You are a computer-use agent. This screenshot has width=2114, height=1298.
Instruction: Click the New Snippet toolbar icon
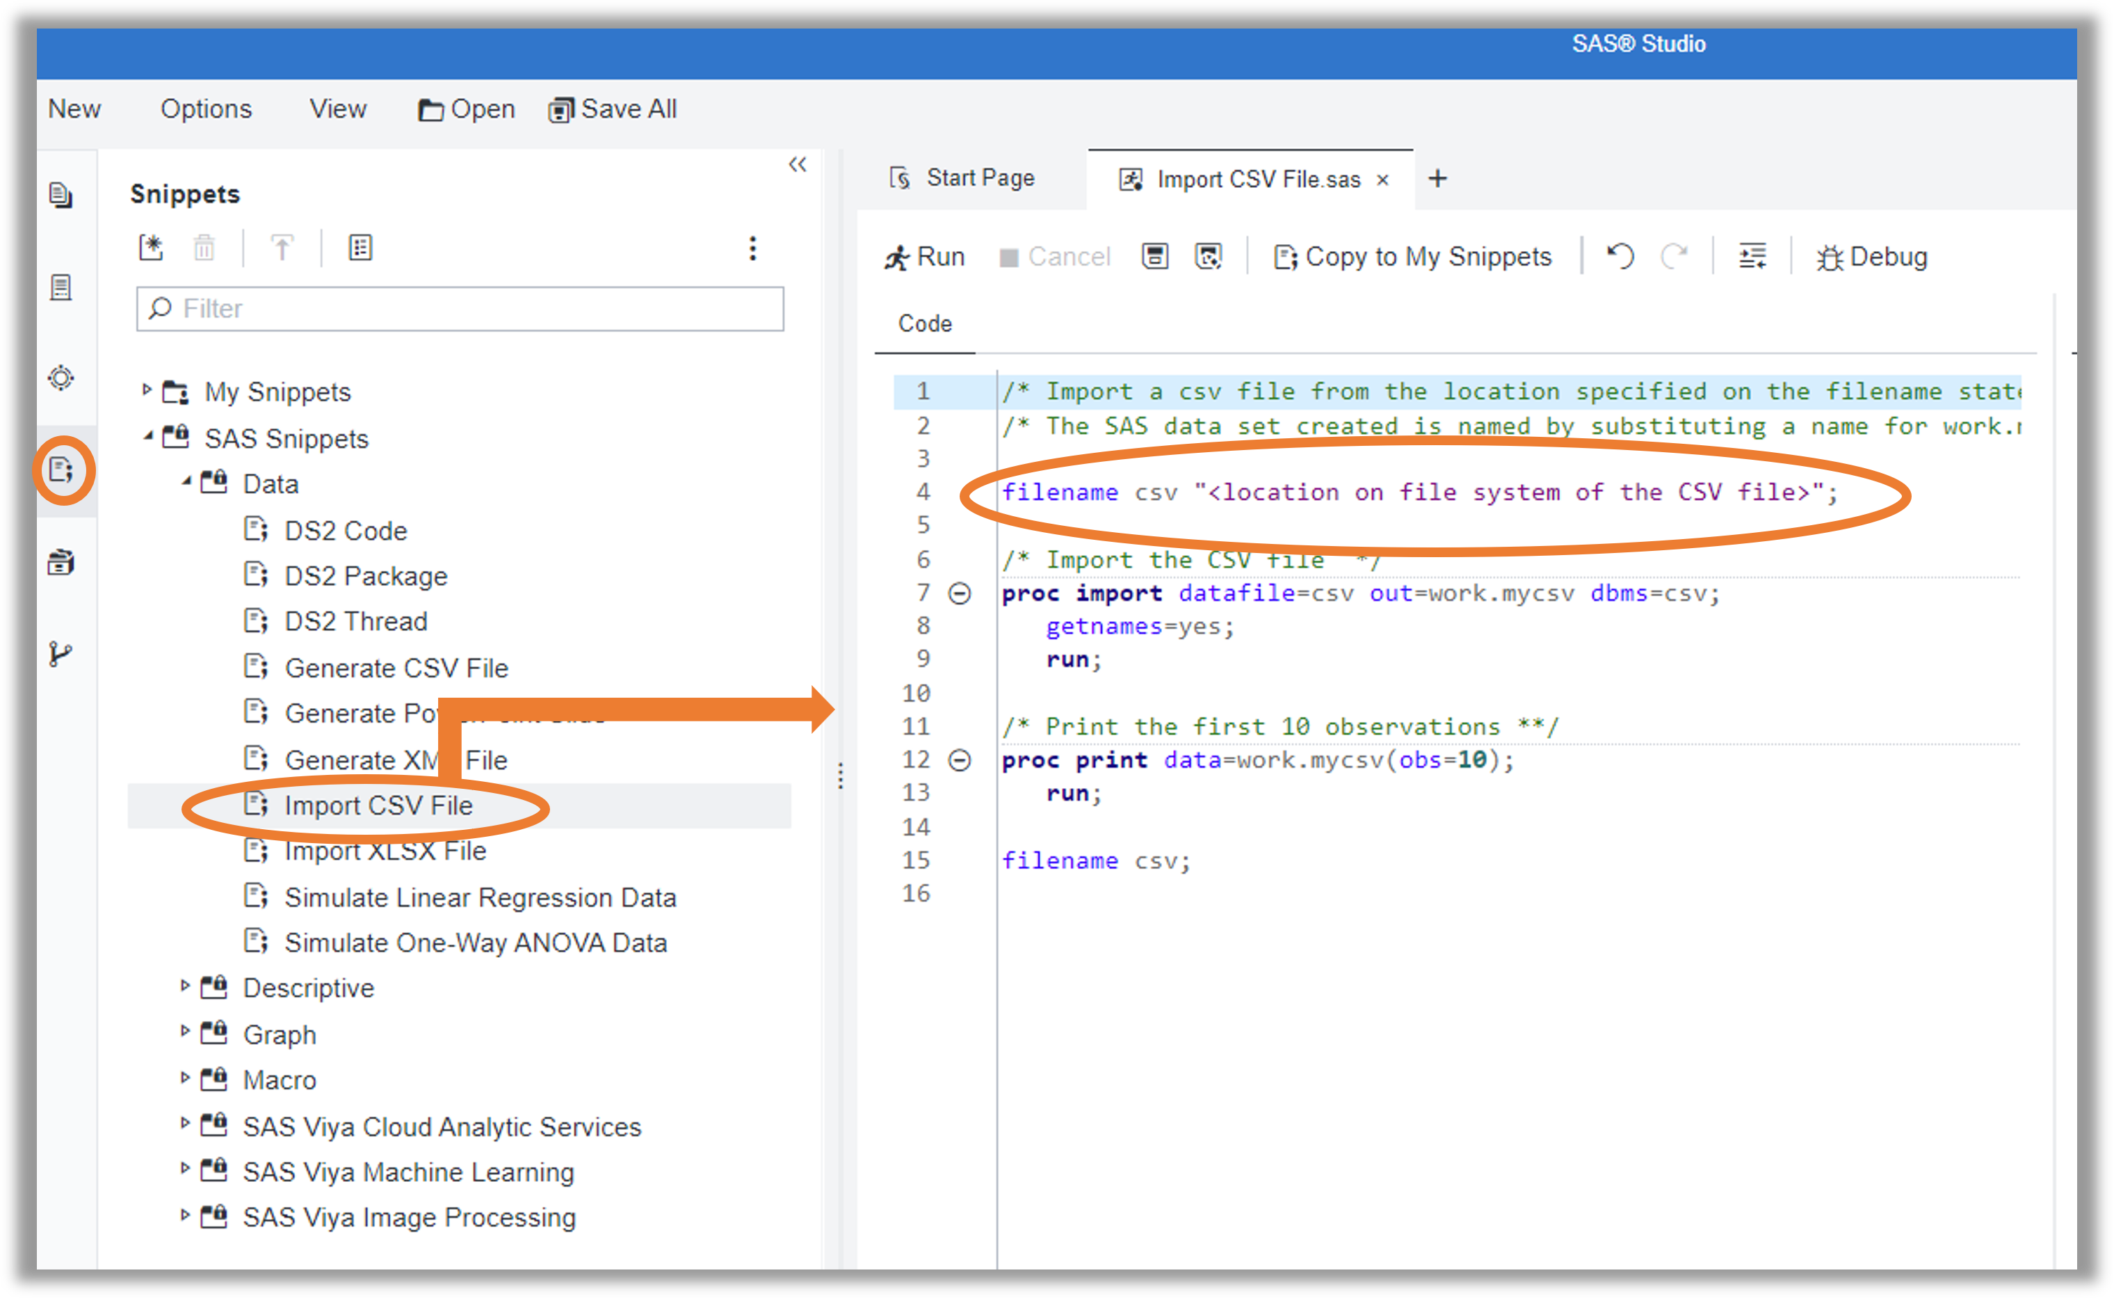click(x=152, y=248)
